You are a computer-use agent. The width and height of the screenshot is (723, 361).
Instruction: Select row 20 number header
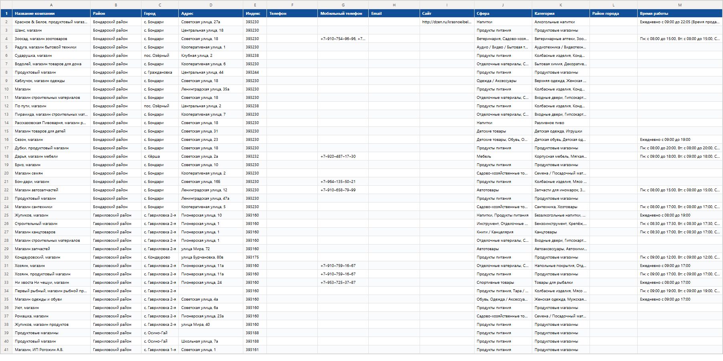point(6,173)
